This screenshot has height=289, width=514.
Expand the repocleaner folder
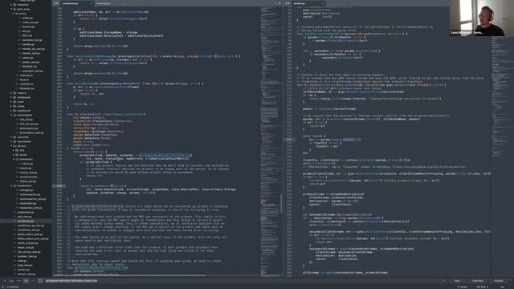coord(11,141)
